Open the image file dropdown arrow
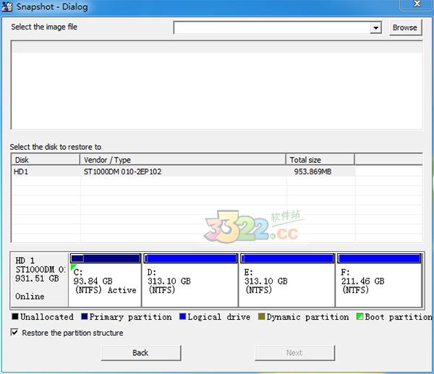 375,27
